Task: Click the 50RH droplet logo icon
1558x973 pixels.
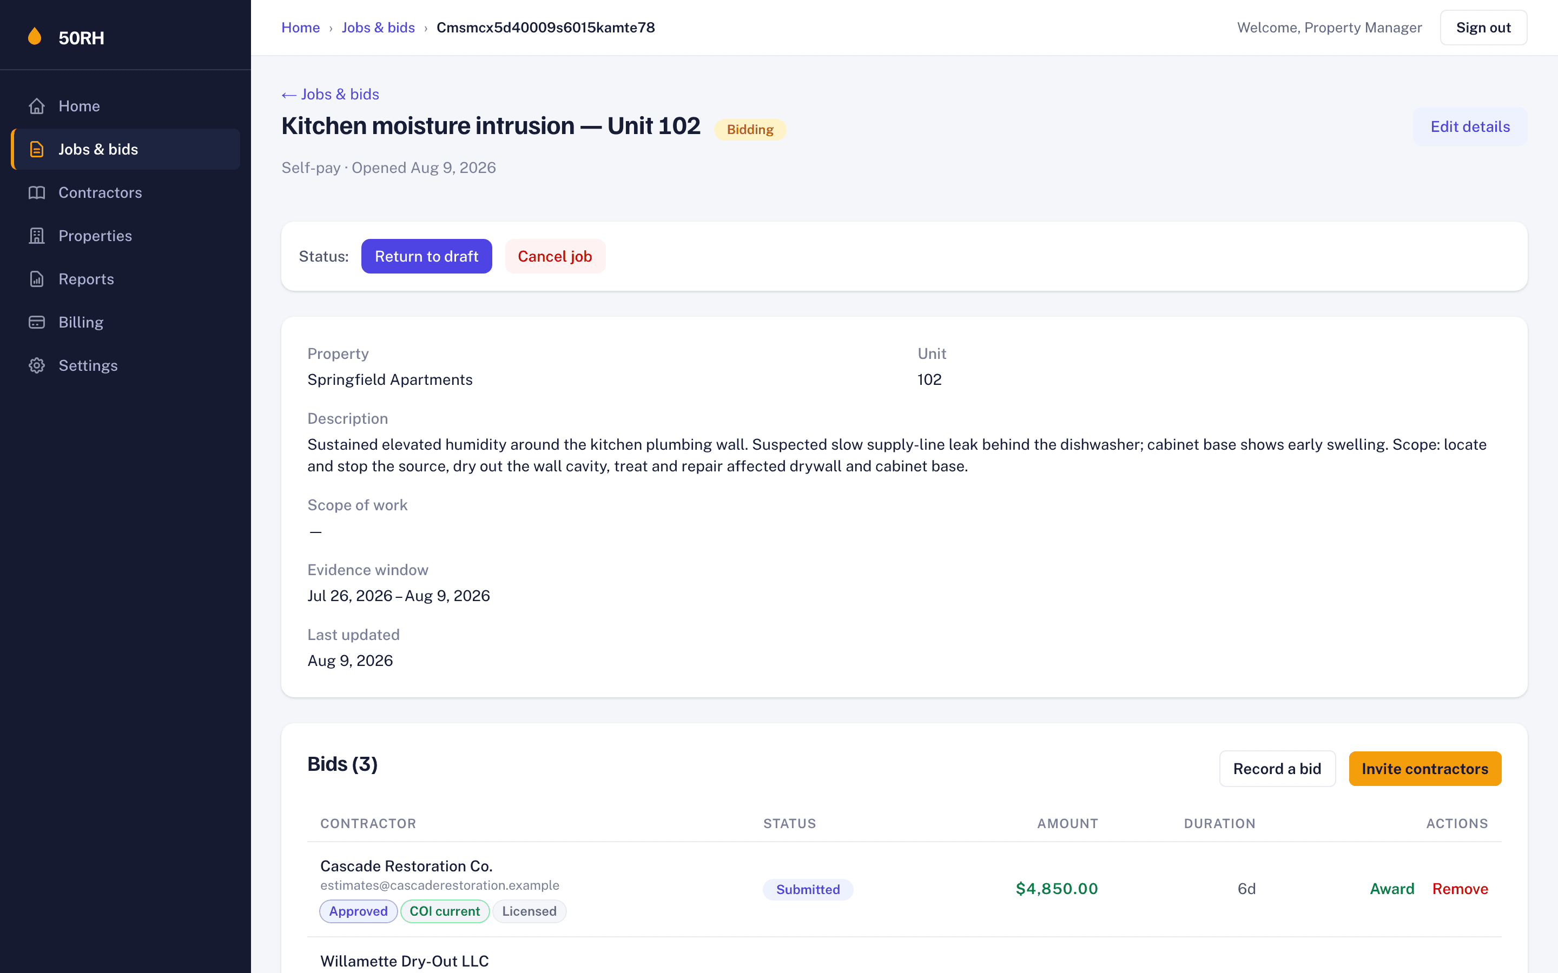Action: [x=35, y=37]
